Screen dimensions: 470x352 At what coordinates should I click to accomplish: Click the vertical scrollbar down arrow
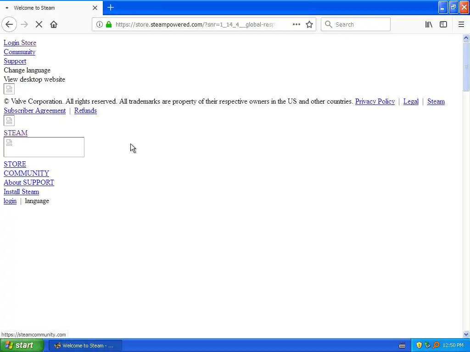(x=466, y=334)
